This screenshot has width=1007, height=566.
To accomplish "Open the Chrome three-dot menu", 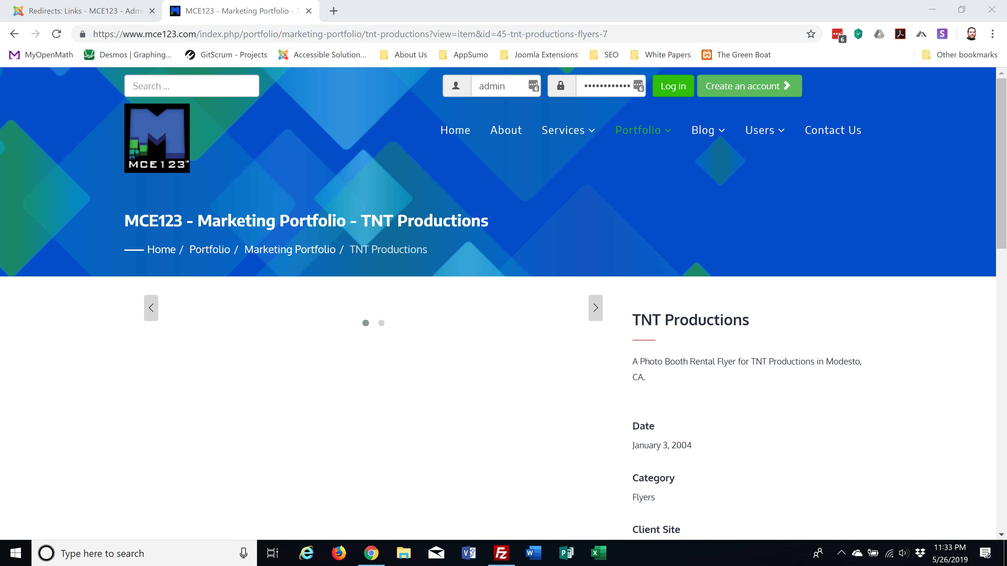I will (992, 34).
